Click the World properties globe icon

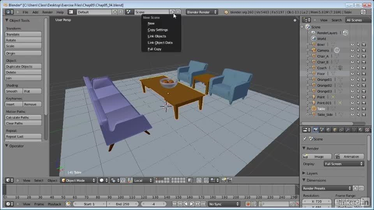pyautogui.click(x=328, y=130)
